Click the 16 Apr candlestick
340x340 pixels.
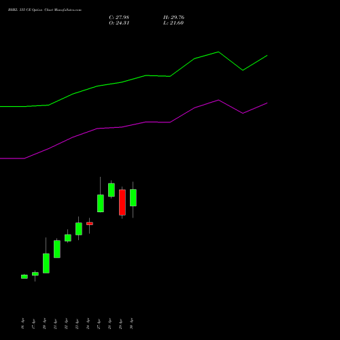24,277
